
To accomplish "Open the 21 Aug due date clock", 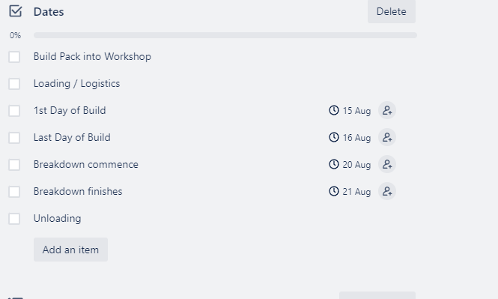I will tap(334, 191).
